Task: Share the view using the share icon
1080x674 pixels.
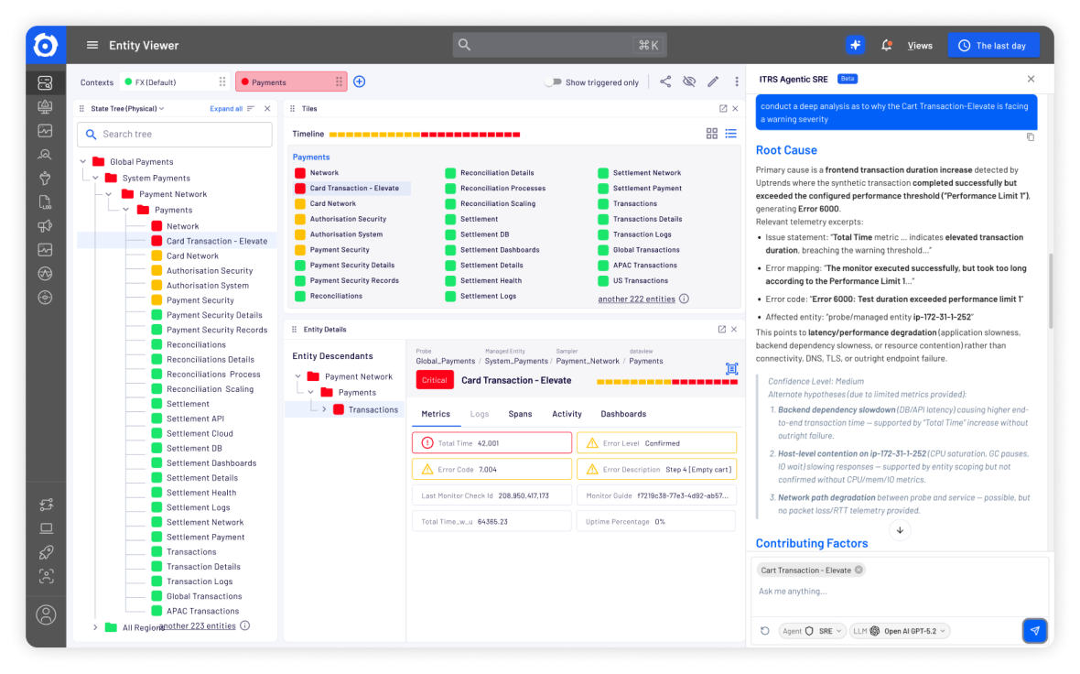Action: tap(665, 82)
